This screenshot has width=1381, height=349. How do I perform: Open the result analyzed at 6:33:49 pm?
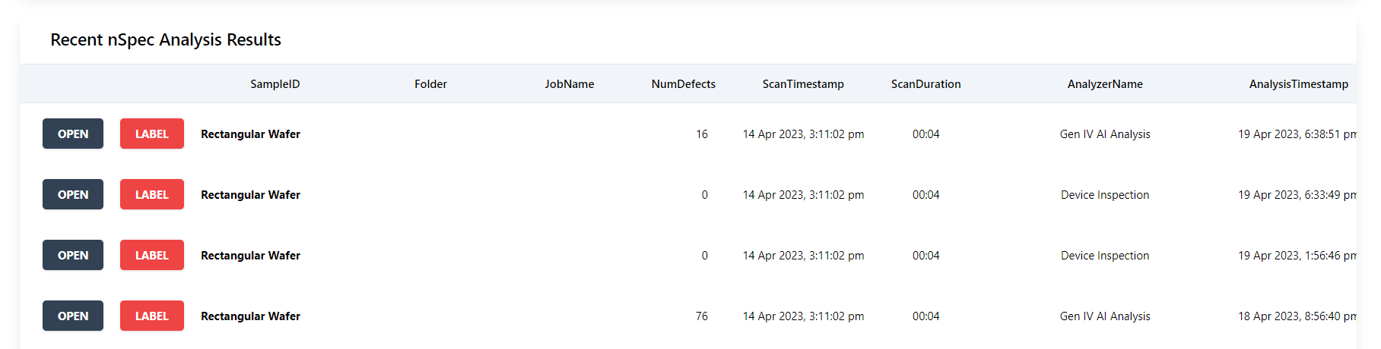point(73,194)
